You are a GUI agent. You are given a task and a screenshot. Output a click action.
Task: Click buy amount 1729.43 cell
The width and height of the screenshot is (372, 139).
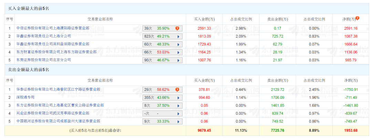click(204, 44)
